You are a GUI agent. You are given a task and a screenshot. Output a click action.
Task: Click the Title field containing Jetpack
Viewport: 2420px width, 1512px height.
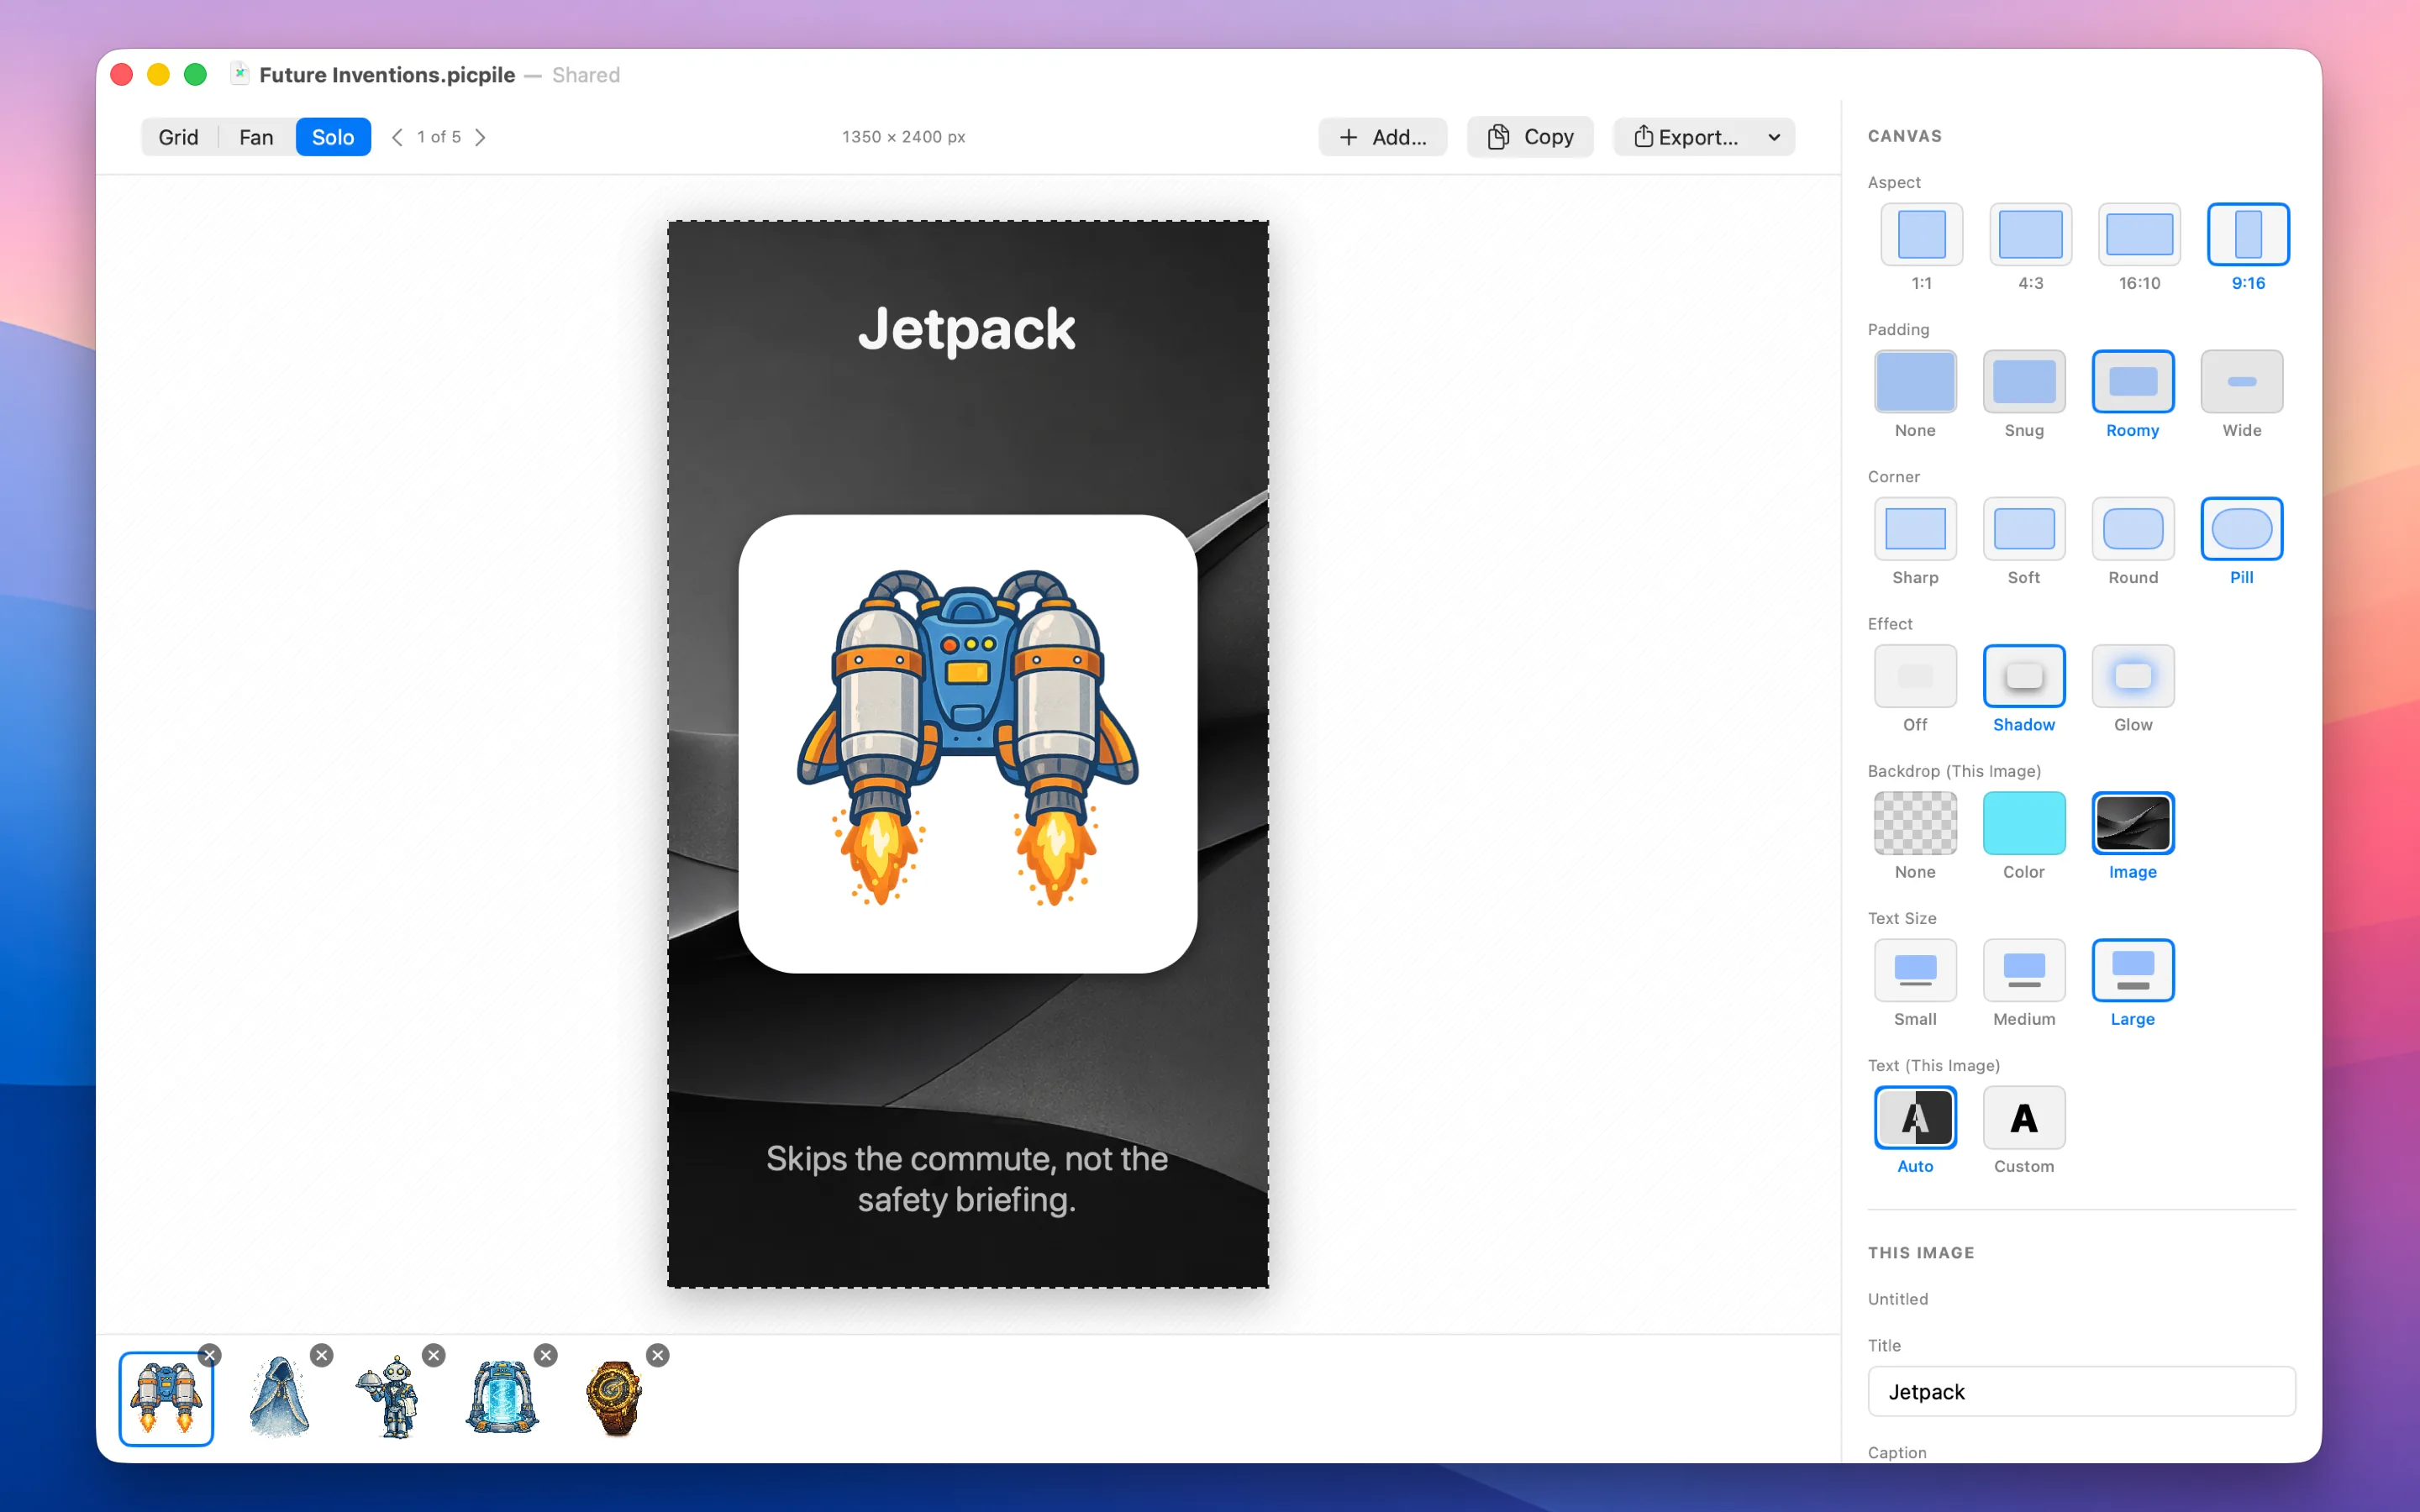(2081, 1391)
